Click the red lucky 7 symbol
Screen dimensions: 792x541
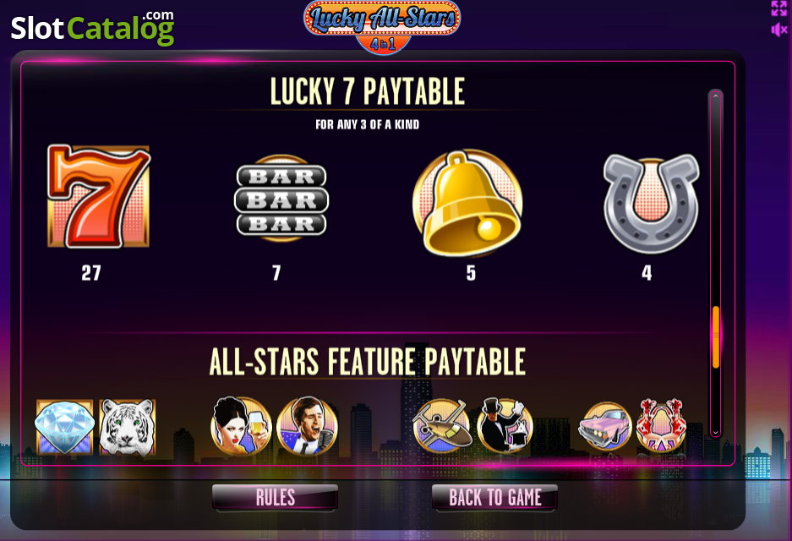99,196
